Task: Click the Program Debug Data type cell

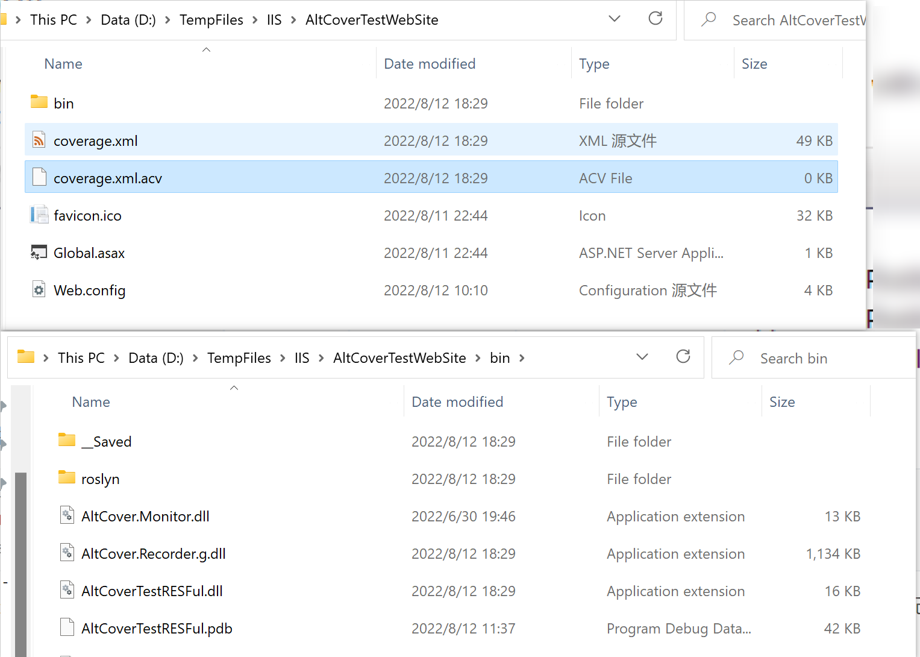Action: click(x=679, y=629)
